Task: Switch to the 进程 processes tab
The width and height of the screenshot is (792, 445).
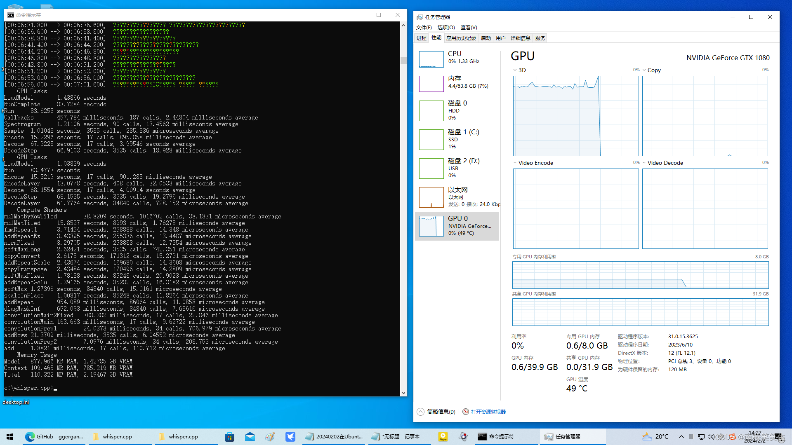Action: [422, 38]
